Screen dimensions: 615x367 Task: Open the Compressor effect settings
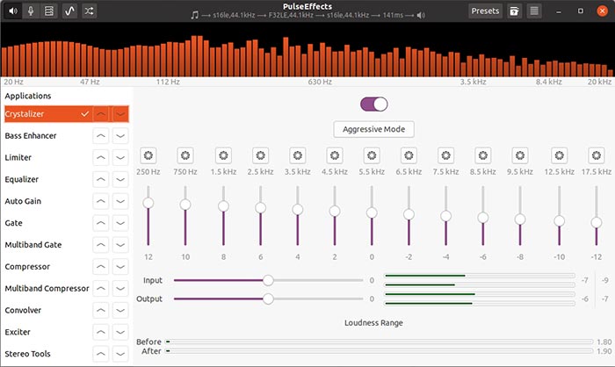tap(27, 267)
